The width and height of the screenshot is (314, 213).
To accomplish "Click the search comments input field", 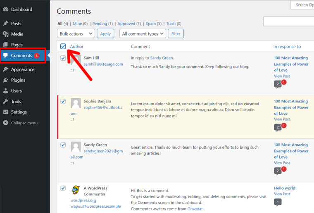I will [x=288, y=21].
